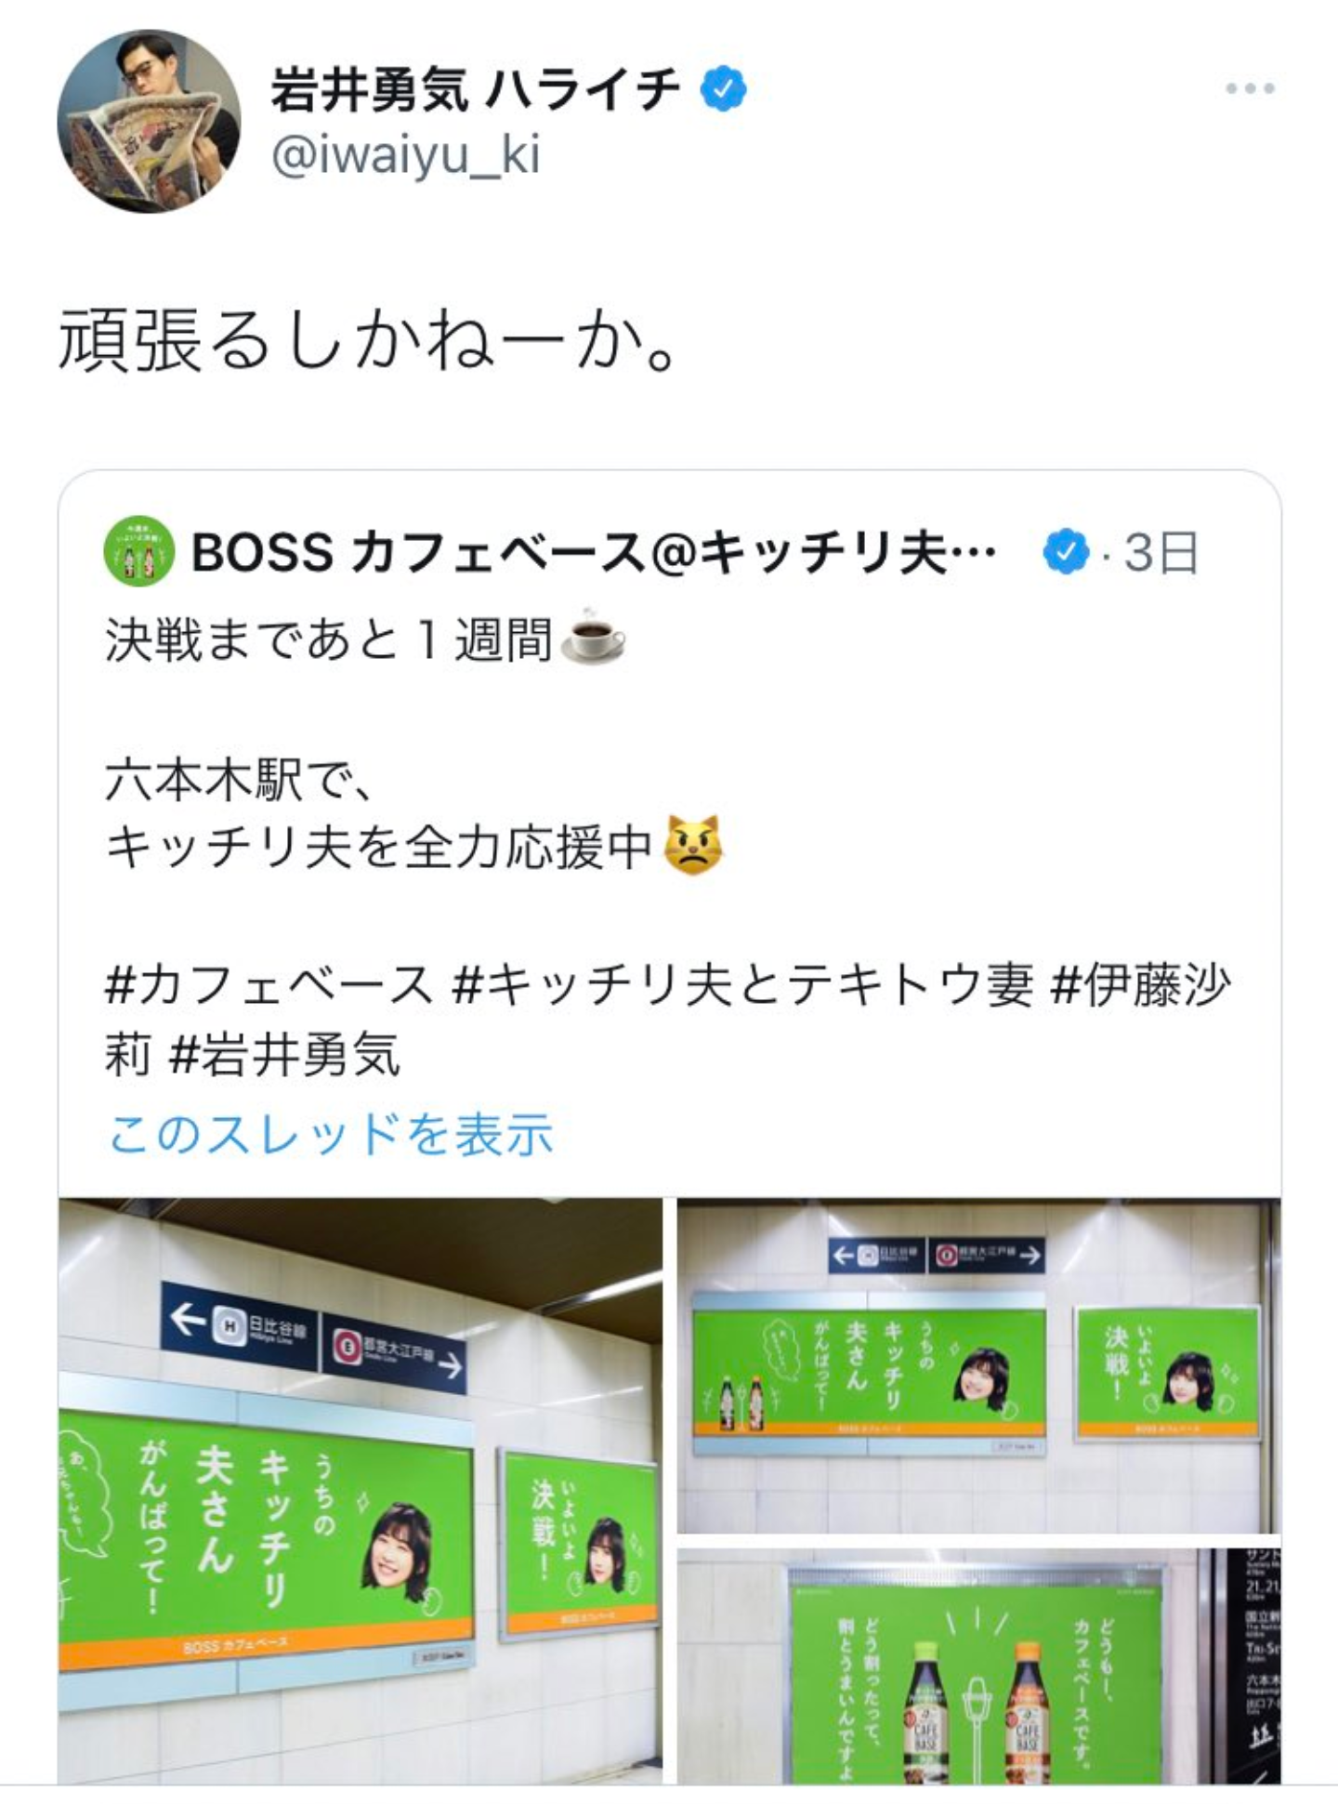Image resolution: width=1338 pixels, height=1804 pixels.
Task: Show thread via このスレッドを表示
Action: point(331,1134)
